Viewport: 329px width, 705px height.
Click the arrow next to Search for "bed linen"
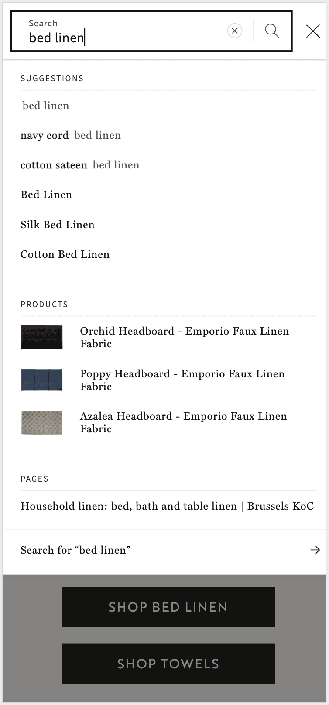coord(315,550)
